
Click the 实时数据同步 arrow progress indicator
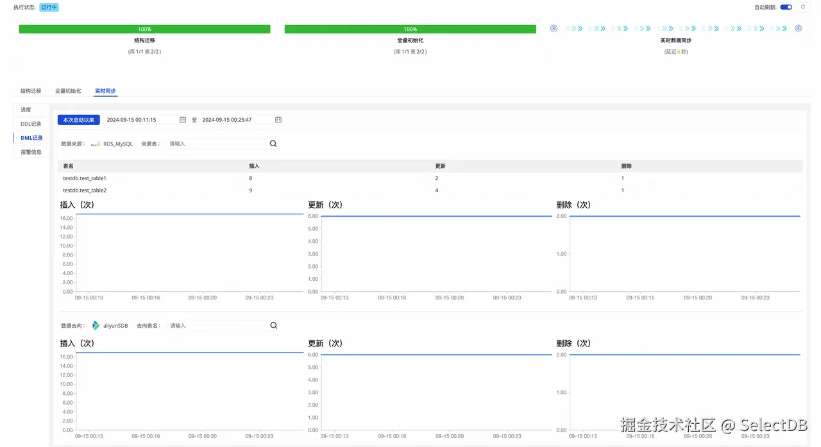coord(676,28)
